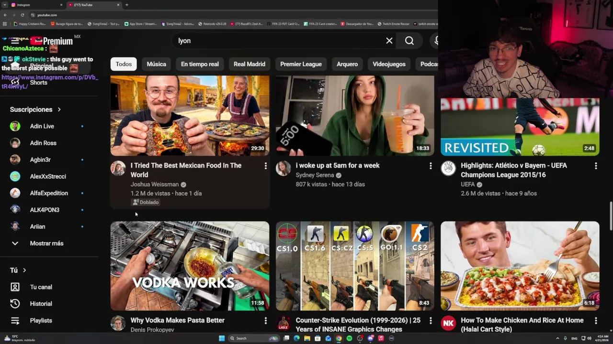The image size is (613, 344).
Task: Click Sydney Serena channel avatar
Action: point(283,168)
